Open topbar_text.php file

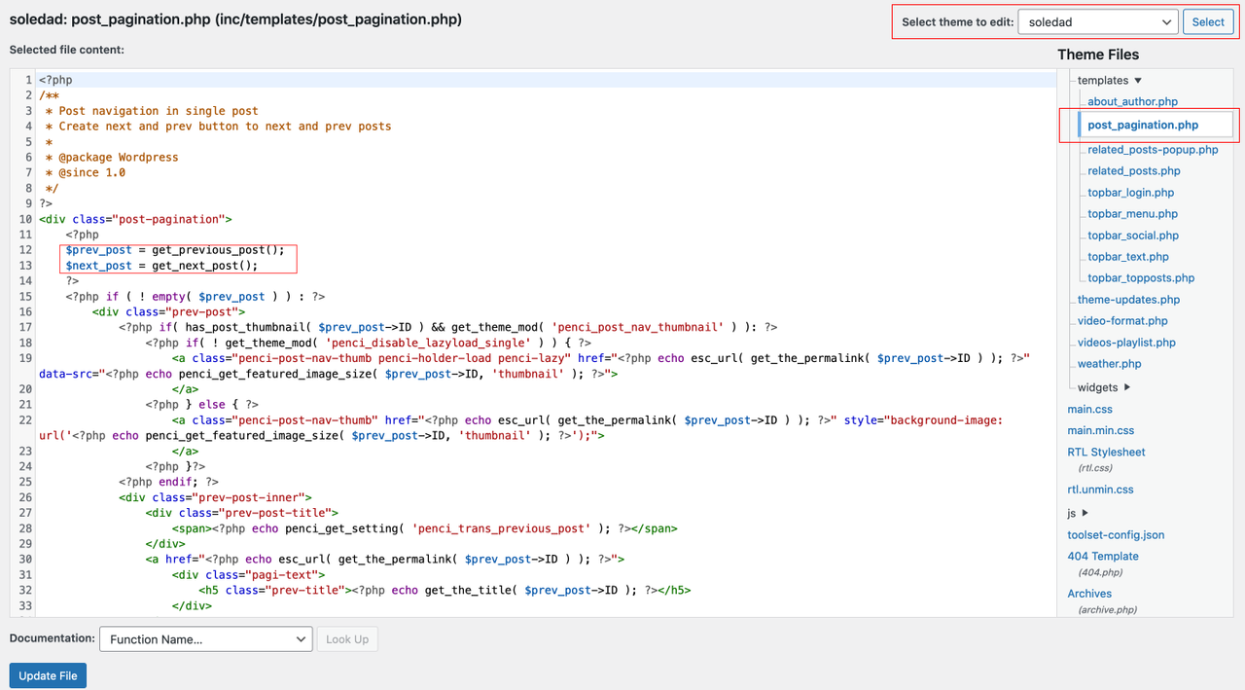click(1128, 257)
